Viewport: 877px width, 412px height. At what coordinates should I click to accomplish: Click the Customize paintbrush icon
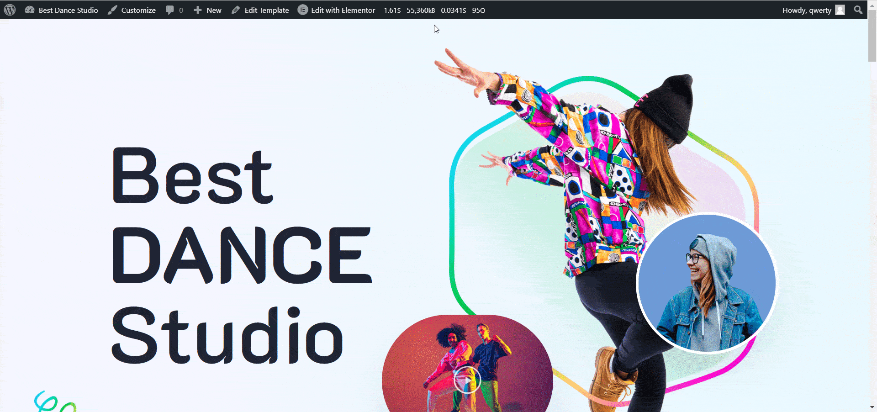[x=112, y=10]
